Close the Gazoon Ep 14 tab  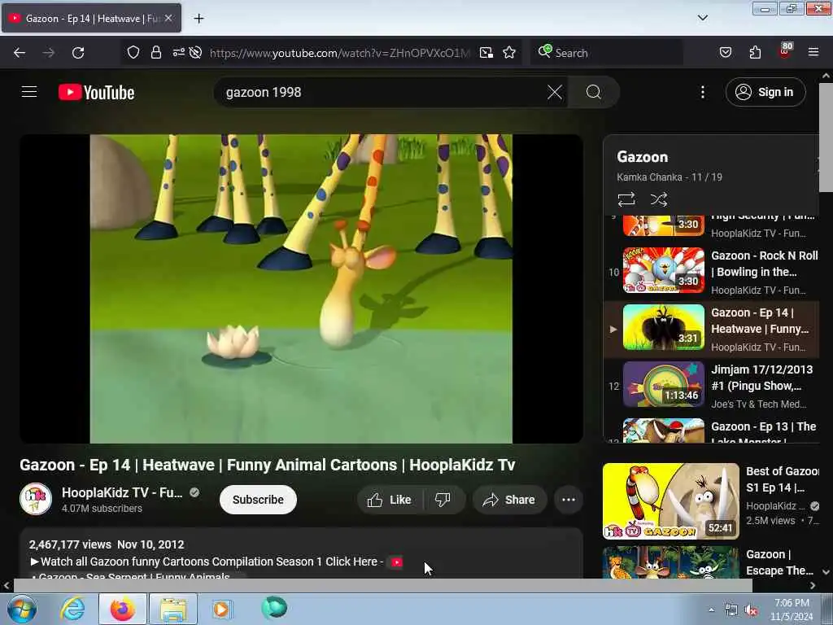point(168,18)
